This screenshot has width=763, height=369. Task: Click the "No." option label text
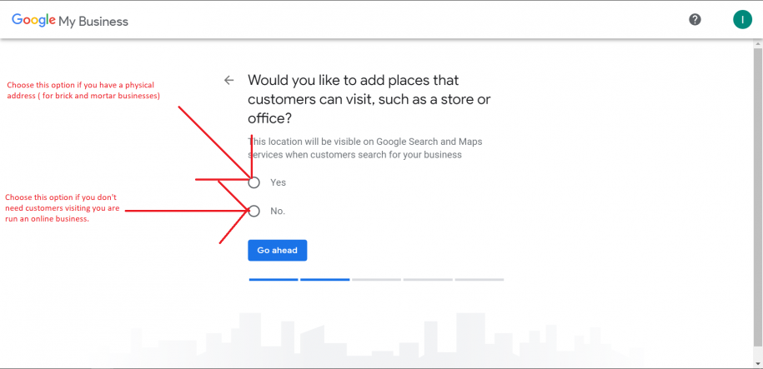point(278,212)
